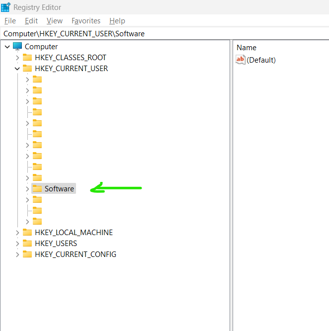Click the (Default) string value icon
The width and height of the screenshot is (329, 331).
tap(241, 60)
